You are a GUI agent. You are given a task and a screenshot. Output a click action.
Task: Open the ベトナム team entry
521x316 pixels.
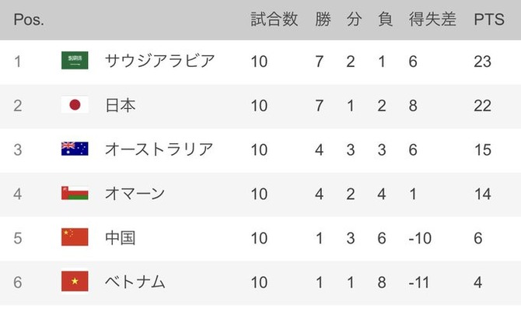pos(135,281)
